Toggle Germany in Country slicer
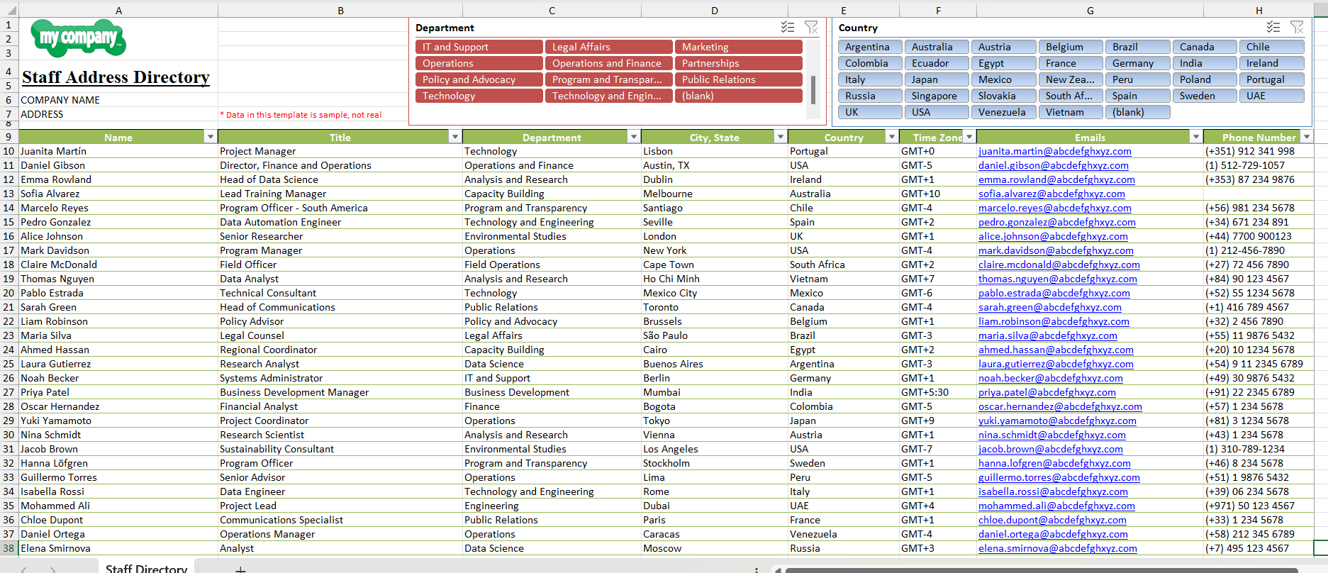The image size is (1328, 573). [x=1137, y=63]
